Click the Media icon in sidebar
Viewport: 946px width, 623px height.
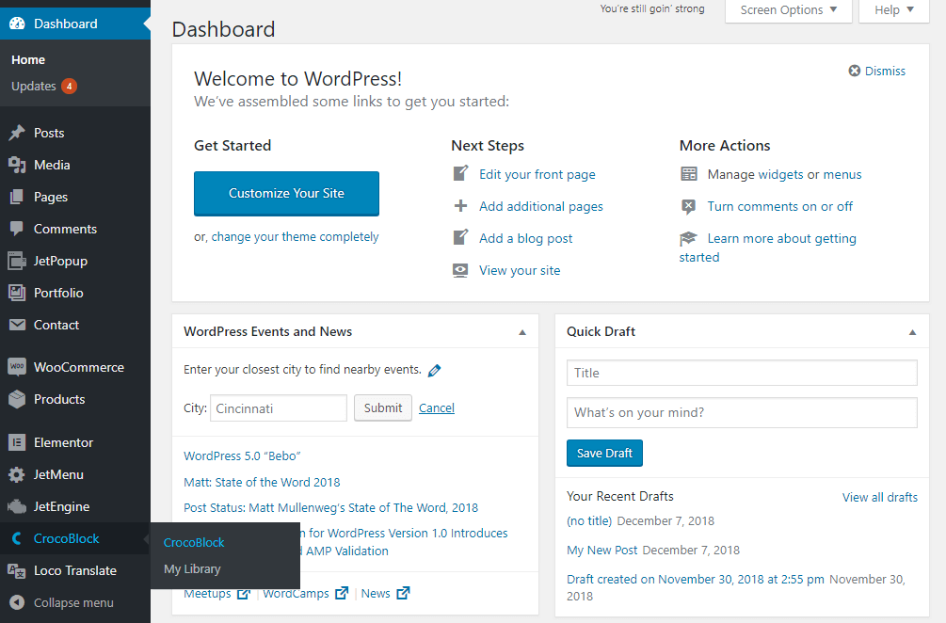click(17, 165)
